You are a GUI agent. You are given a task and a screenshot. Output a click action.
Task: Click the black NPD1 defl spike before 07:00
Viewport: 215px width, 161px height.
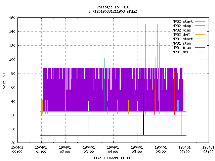[181, 107]
